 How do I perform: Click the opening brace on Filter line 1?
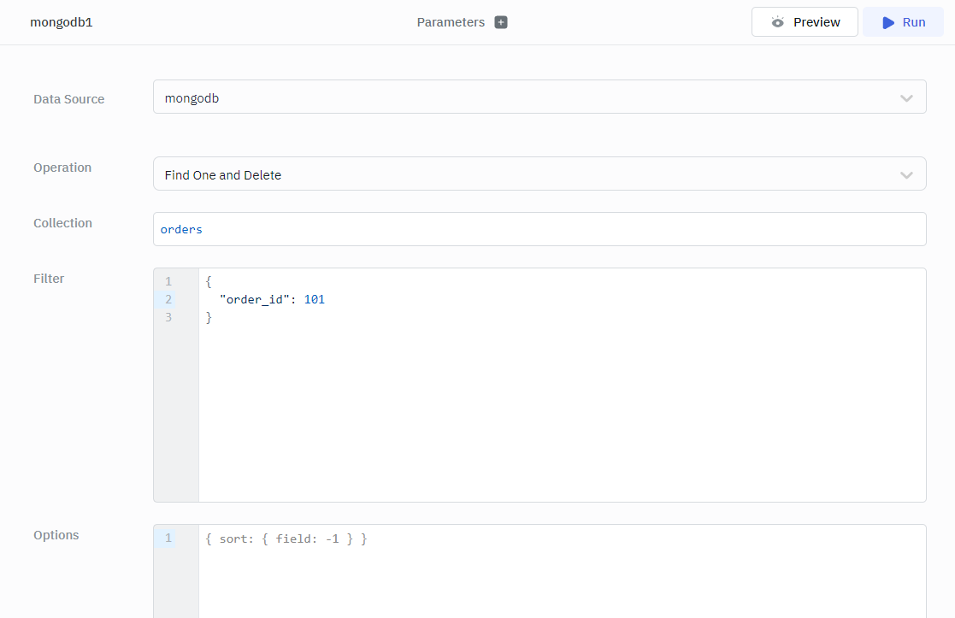[x=209, y=281]
